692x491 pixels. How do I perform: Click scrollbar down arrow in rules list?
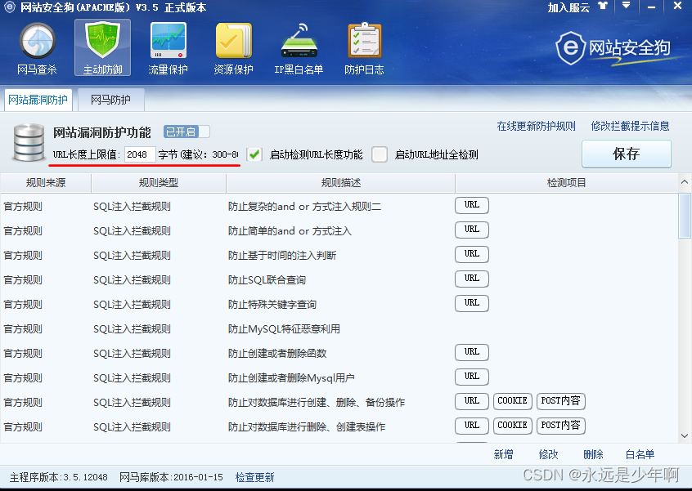[x=685, y=436]
